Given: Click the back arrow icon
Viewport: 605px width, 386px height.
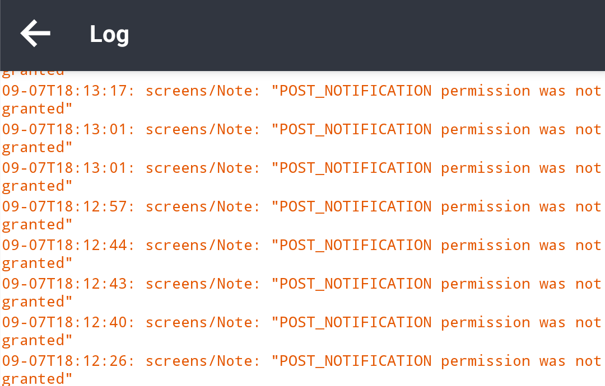Looking at the screenshot, I should [35, 32].
